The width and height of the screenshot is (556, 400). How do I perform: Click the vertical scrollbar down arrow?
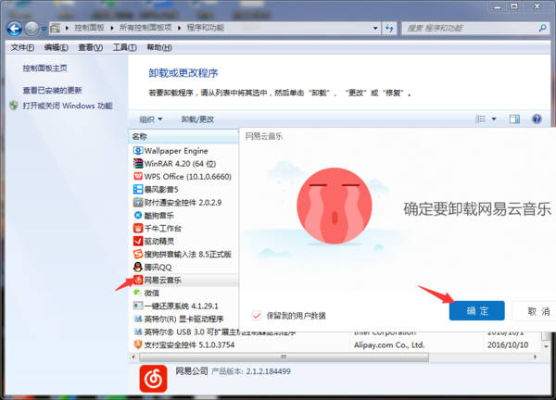[546, 346]
